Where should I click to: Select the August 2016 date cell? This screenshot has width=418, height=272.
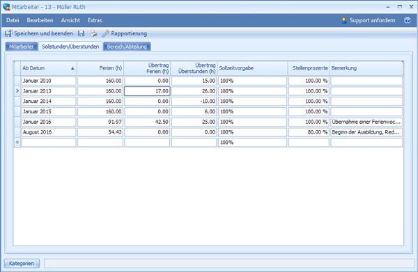(x=49, y=132)
